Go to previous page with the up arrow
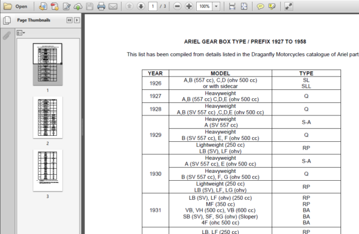This screenshot has width=359, height=234. tap(129, 6)
